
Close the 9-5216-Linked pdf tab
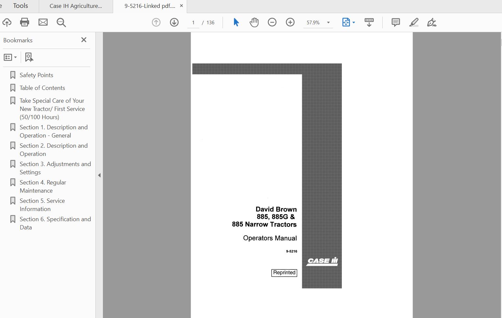pos(181,6)
